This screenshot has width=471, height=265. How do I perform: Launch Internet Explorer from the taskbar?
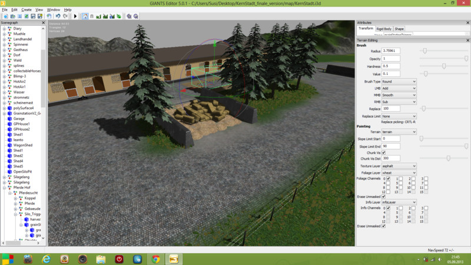(46, 258)
